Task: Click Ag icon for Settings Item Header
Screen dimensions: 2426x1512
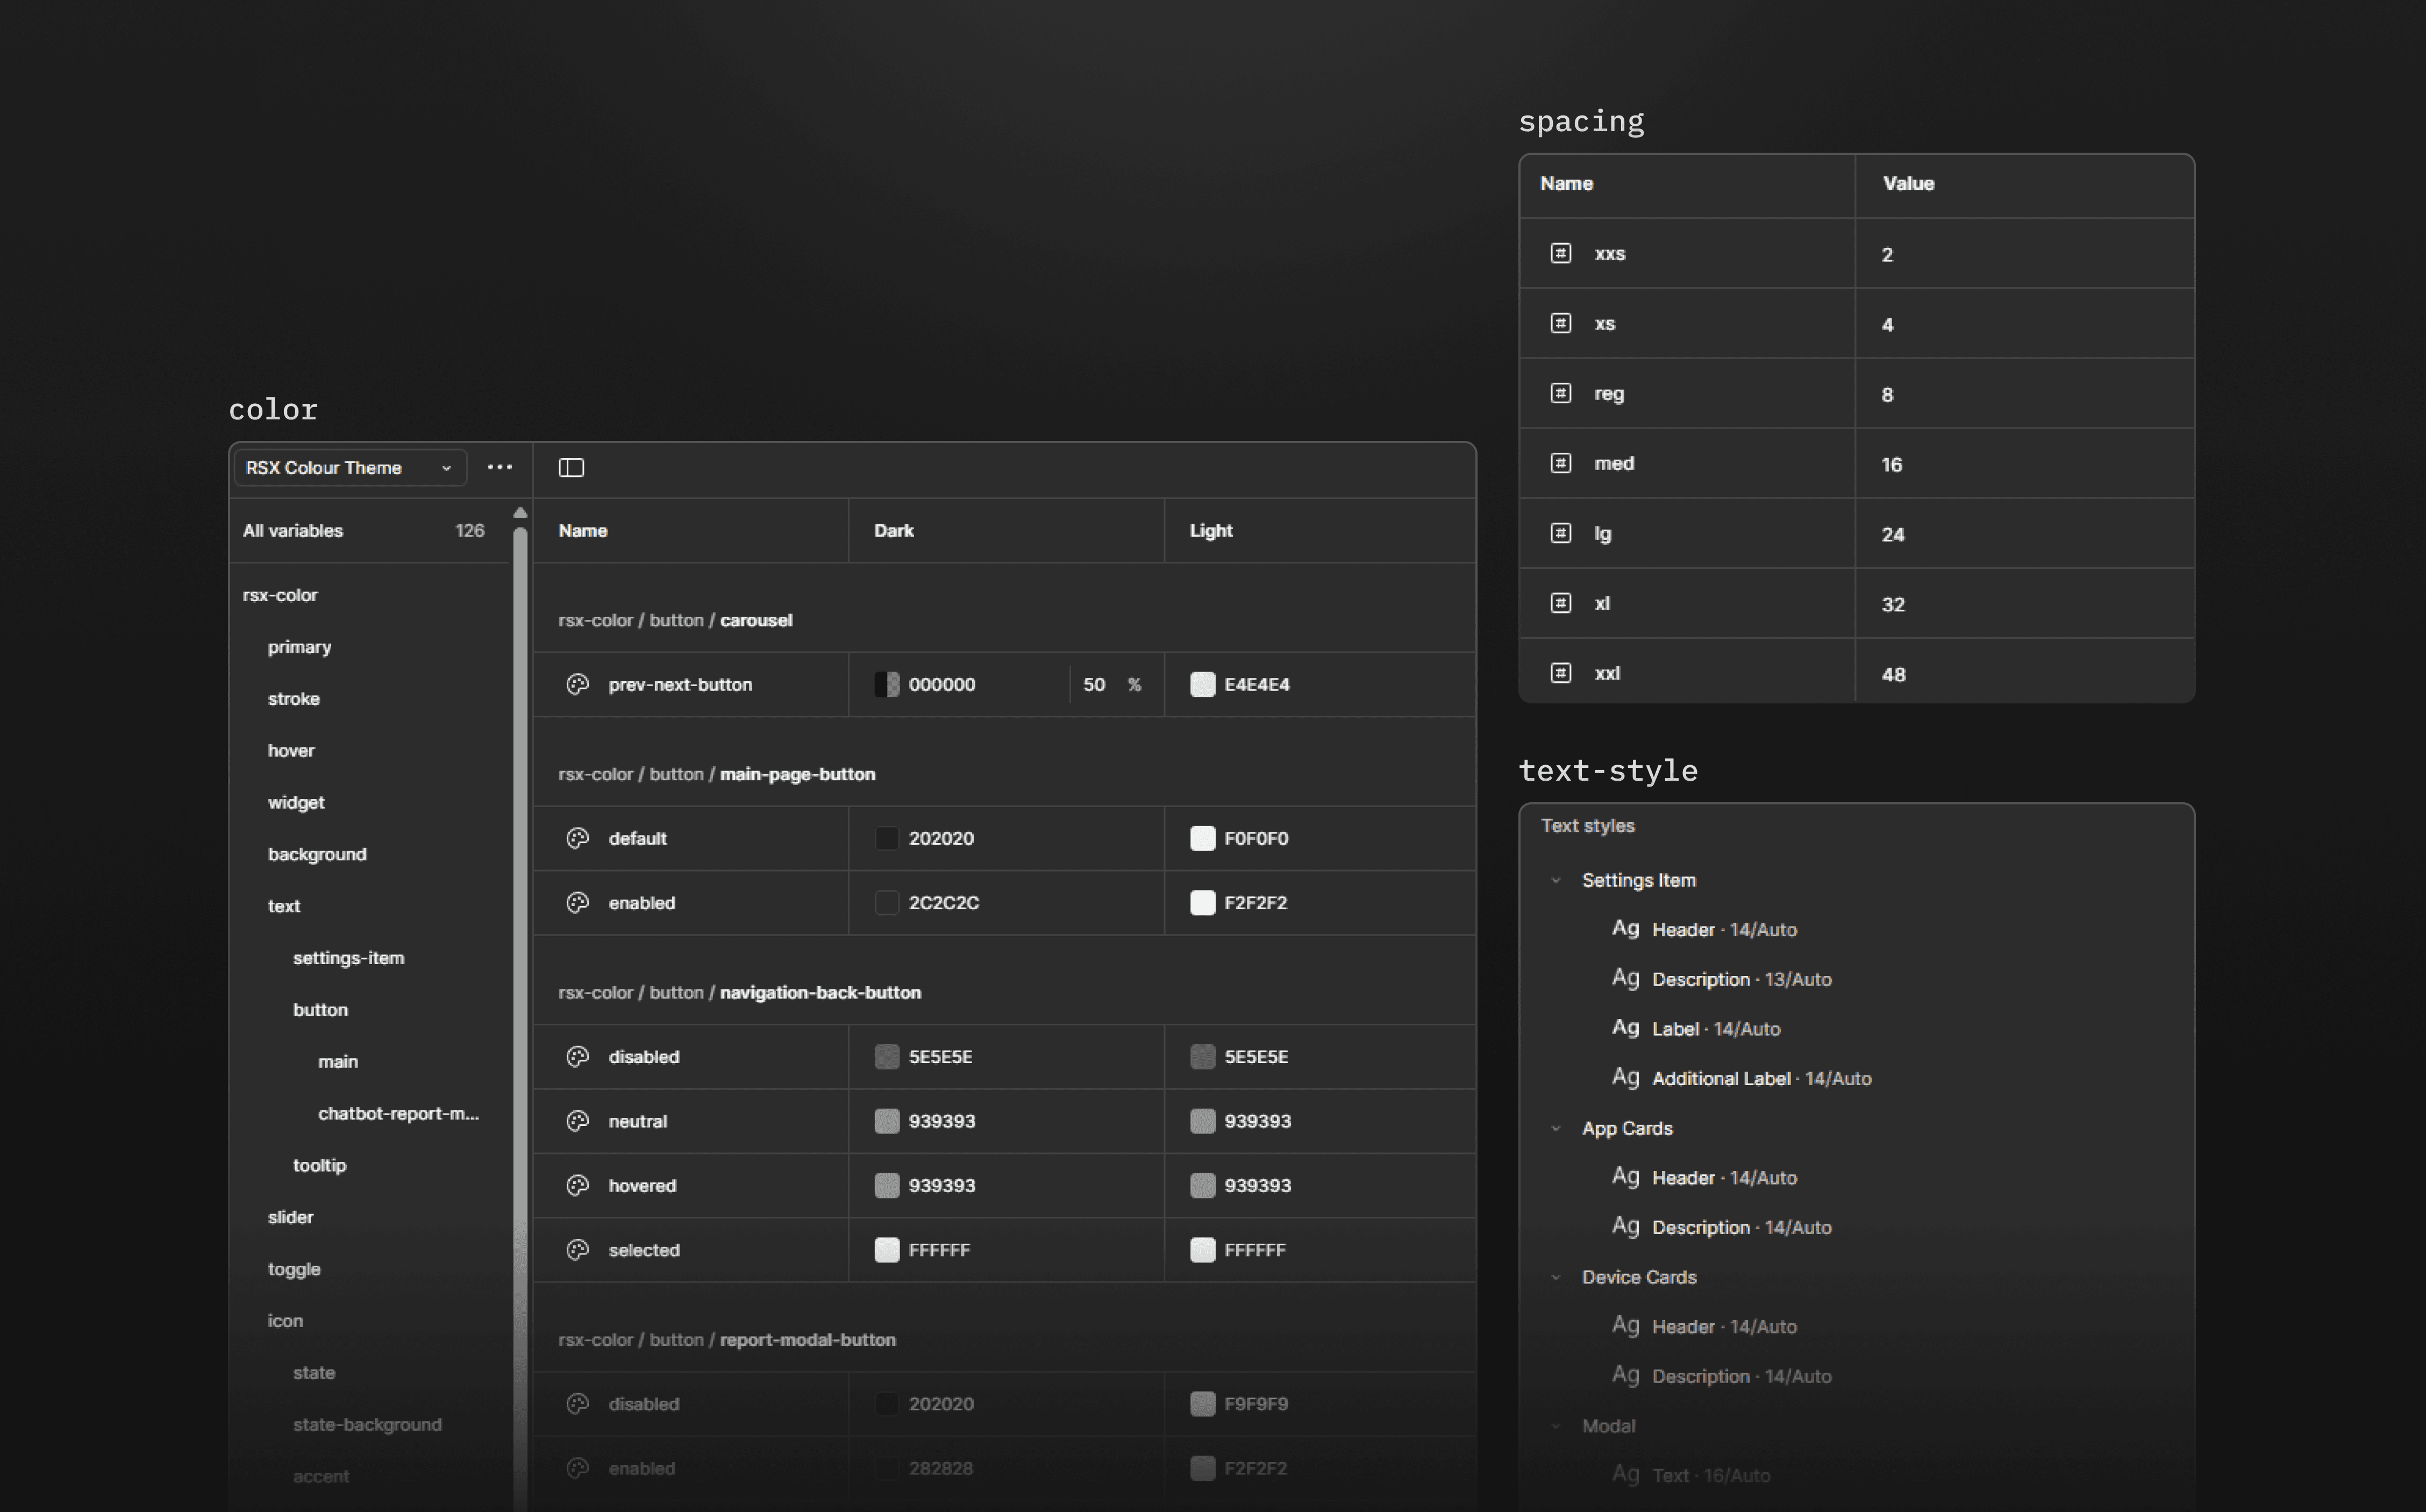Action: 1625,929
